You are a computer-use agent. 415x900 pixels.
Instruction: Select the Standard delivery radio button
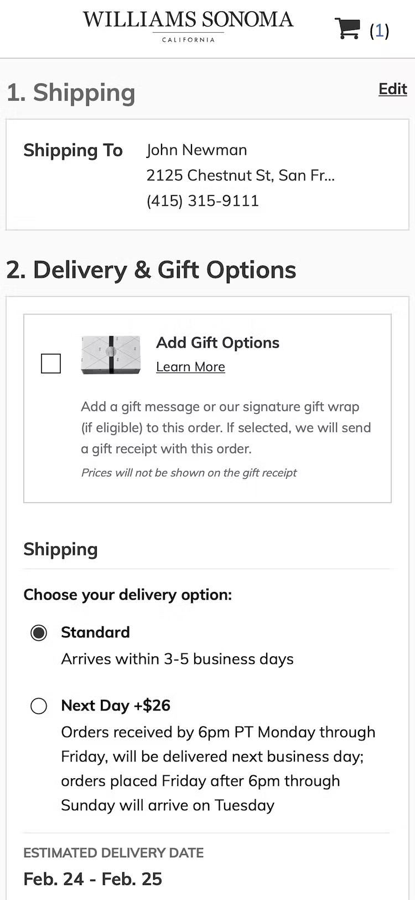[39, 632]
